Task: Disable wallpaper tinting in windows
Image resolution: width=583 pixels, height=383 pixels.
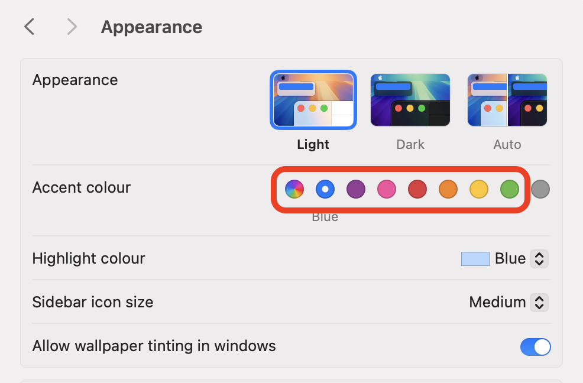Action: [x=535, y=346]
